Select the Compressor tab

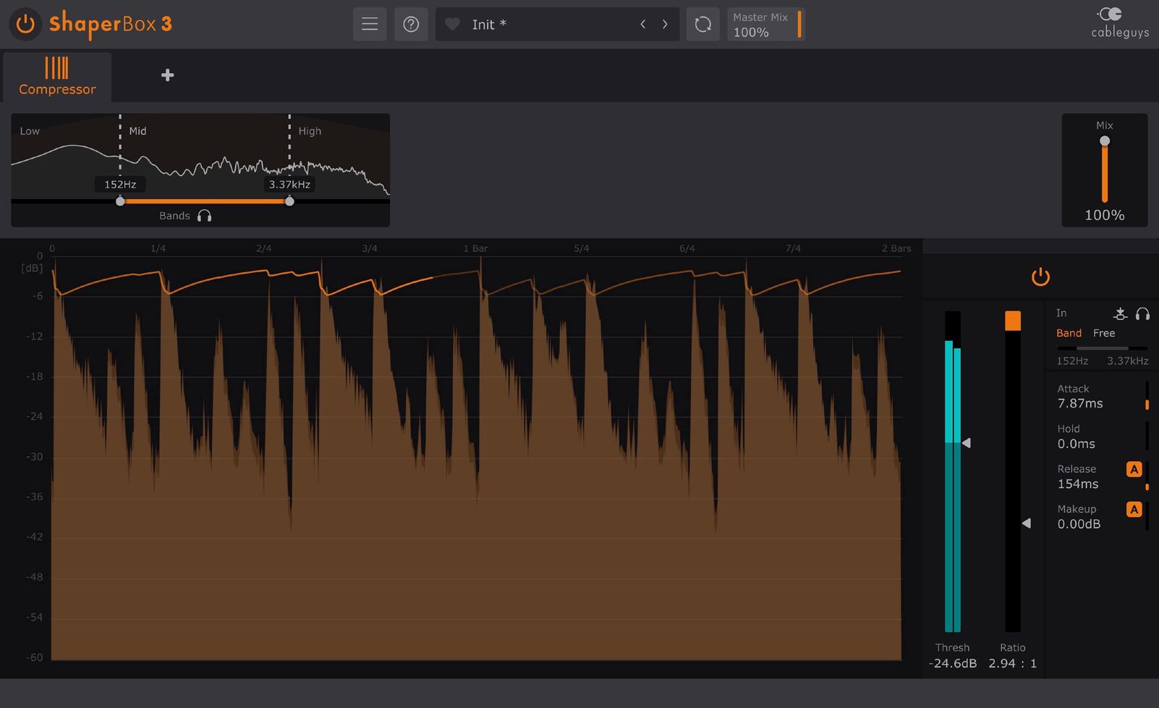[x=57, y=77]
